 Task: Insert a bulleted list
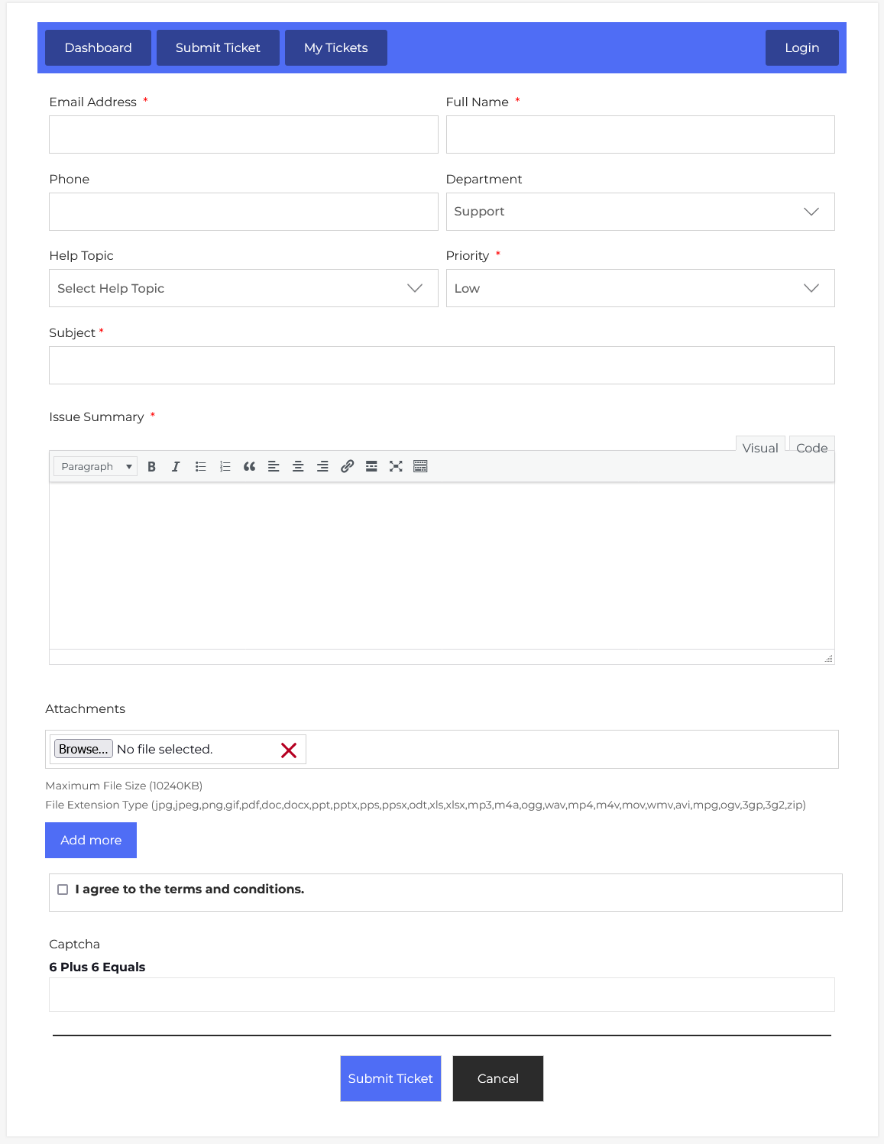200,466
